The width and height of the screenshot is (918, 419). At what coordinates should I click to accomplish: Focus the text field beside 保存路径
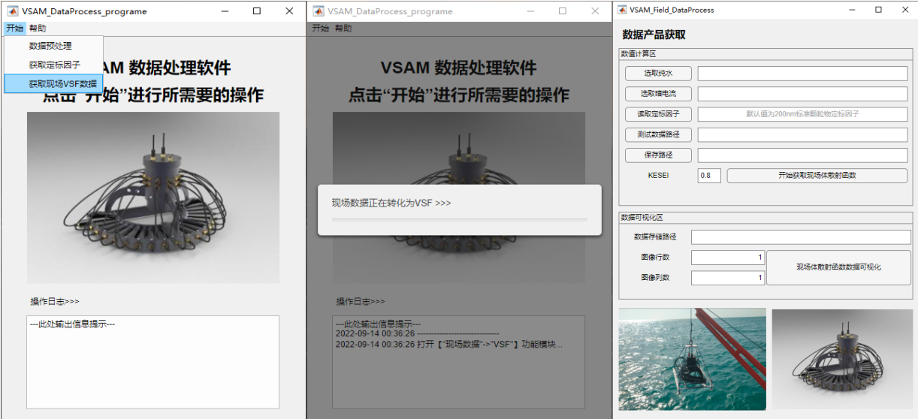(x=802, y=155)
